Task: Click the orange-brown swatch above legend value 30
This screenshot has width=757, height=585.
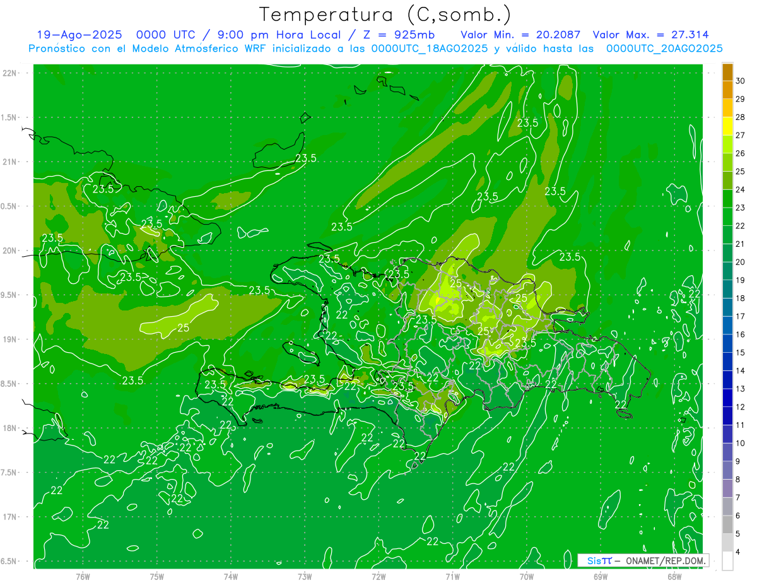Action: (x=727, y=72)
